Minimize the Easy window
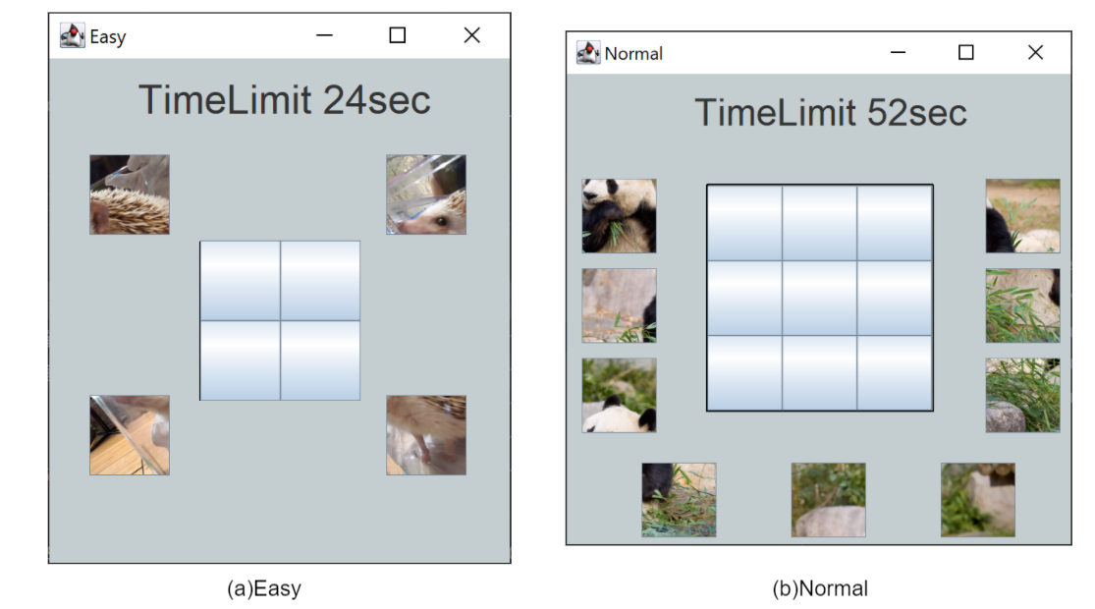This screenshot has width=1095, height=609. (324, 35)
